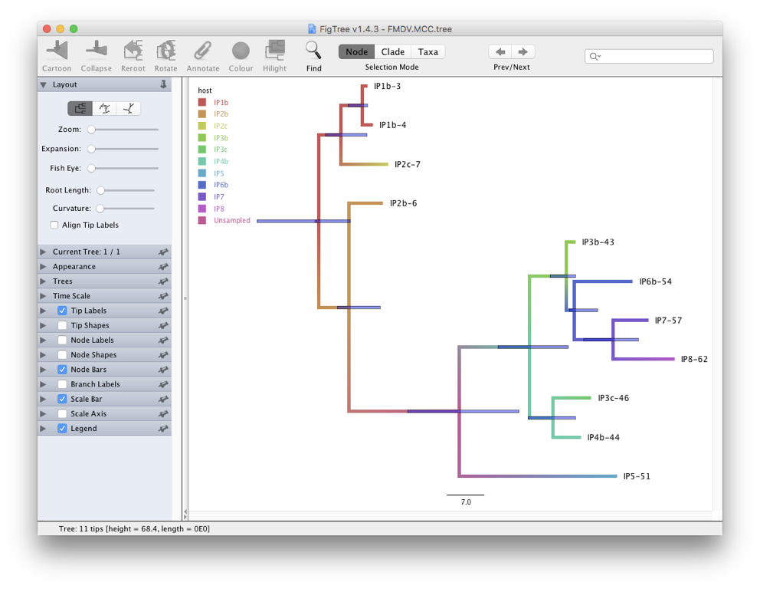Uncheck the Node Bars checkbox

tap(62, 370)
